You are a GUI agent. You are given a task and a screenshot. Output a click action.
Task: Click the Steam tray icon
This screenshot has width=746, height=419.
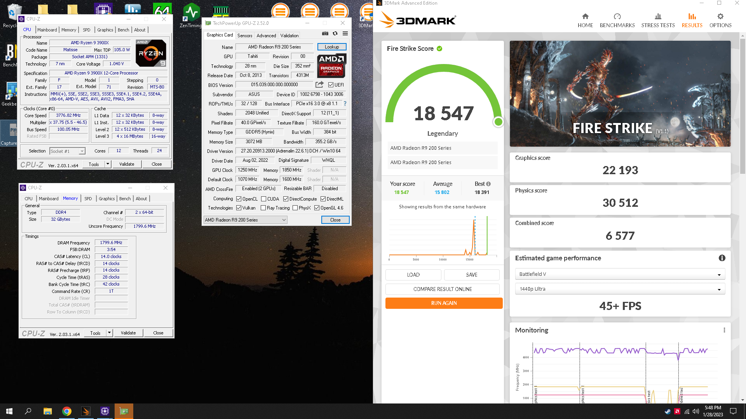[668, 411]
